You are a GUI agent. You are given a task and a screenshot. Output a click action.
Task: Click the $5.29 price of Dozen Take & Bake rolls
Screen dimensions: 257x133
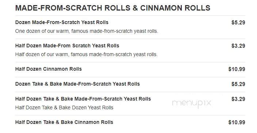pos(238,84)
